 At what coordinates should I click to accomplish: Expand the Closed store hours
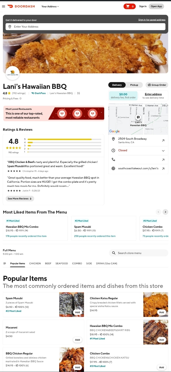point(163,151)
